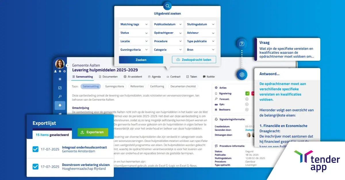This screenshot has height=180, width=345.
Task: Approve Signalering with the green check
Action: pyautogui.click(x=247, y=93)
